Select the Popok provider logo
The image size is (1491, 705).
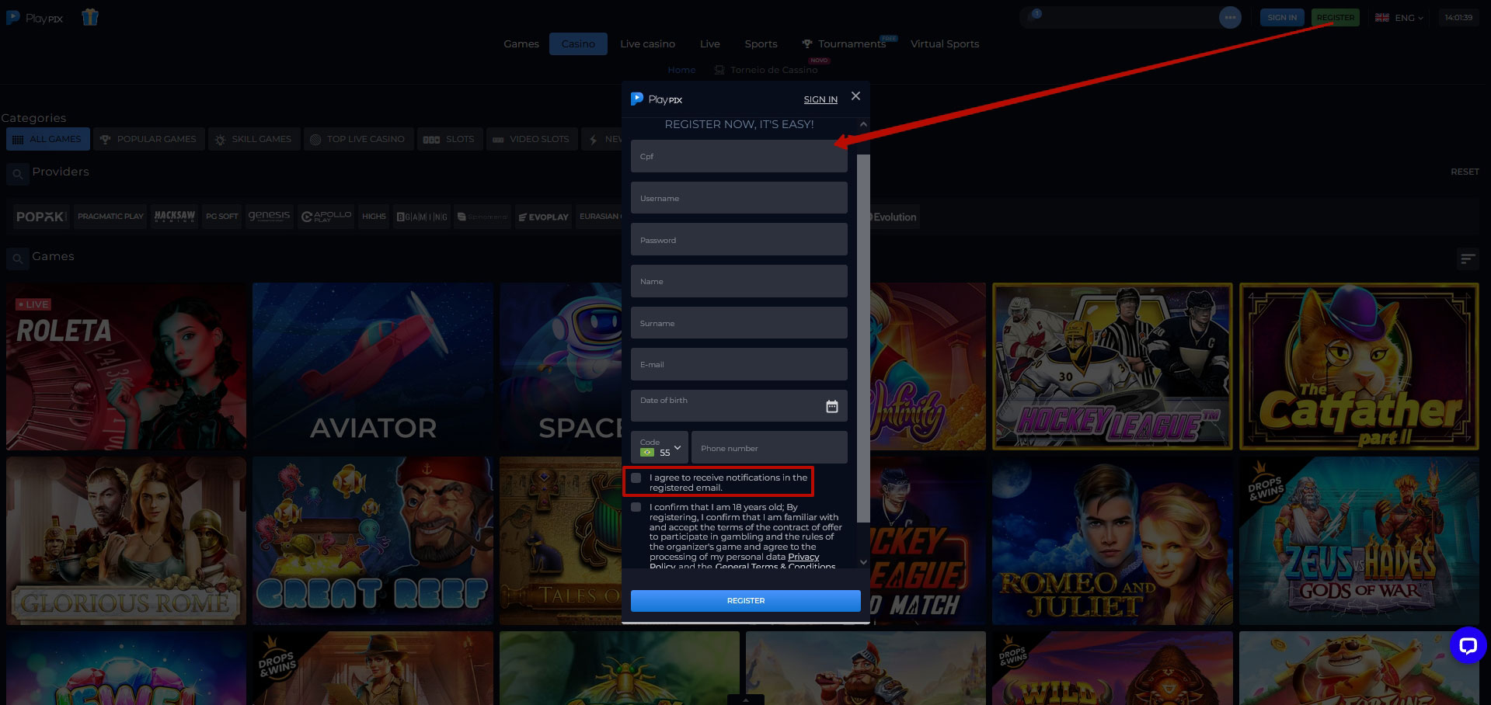point(41,217)
